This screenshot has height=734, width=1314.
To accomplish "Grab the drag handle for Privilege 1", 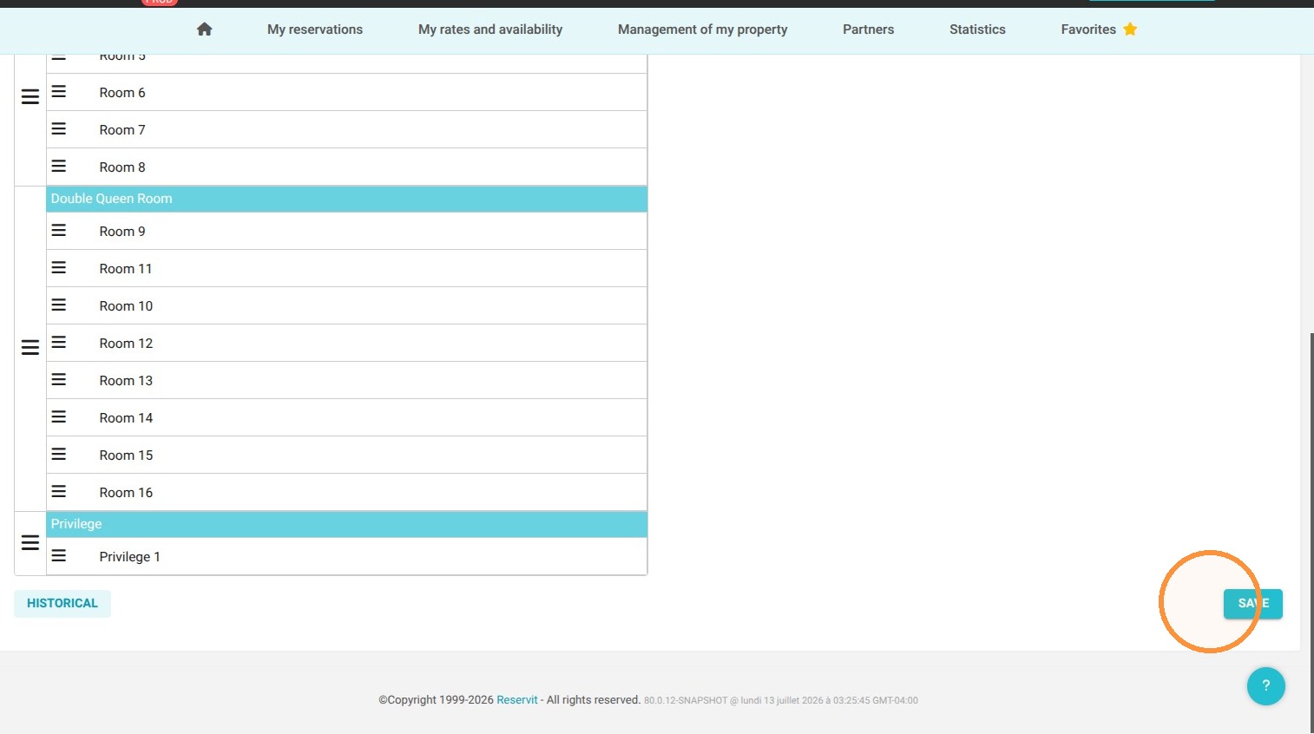I will (x=59, y=555).
